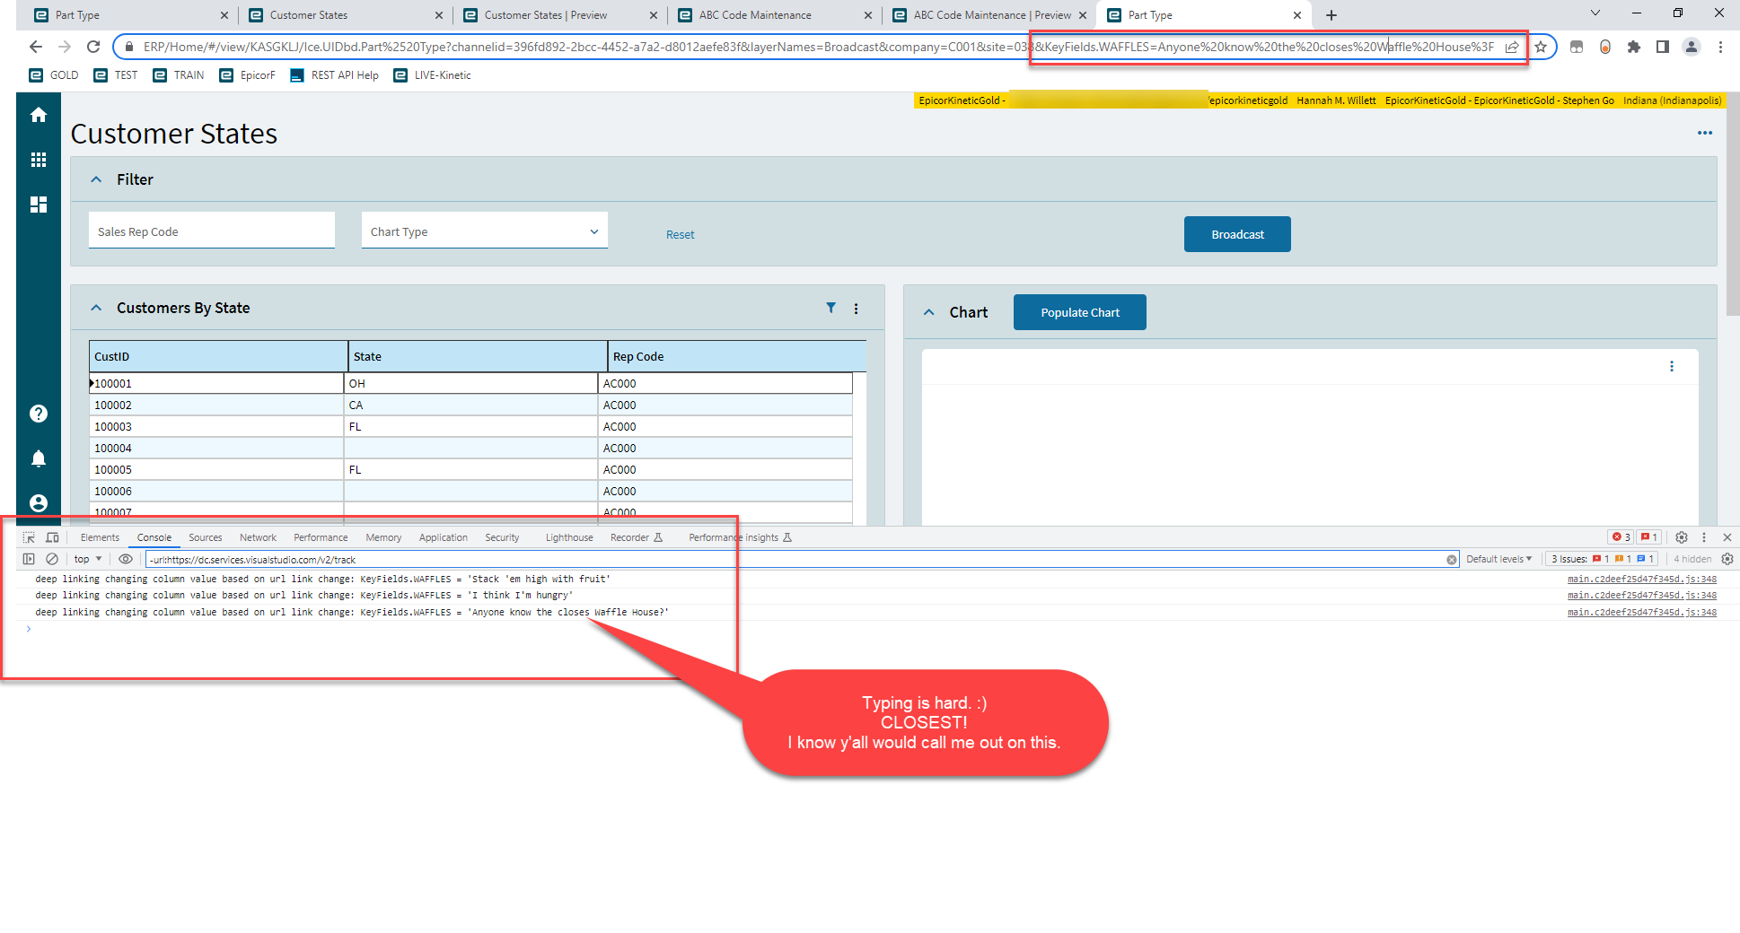
Task: Create live expression with eye icon
Action: [x=126, y=559]
